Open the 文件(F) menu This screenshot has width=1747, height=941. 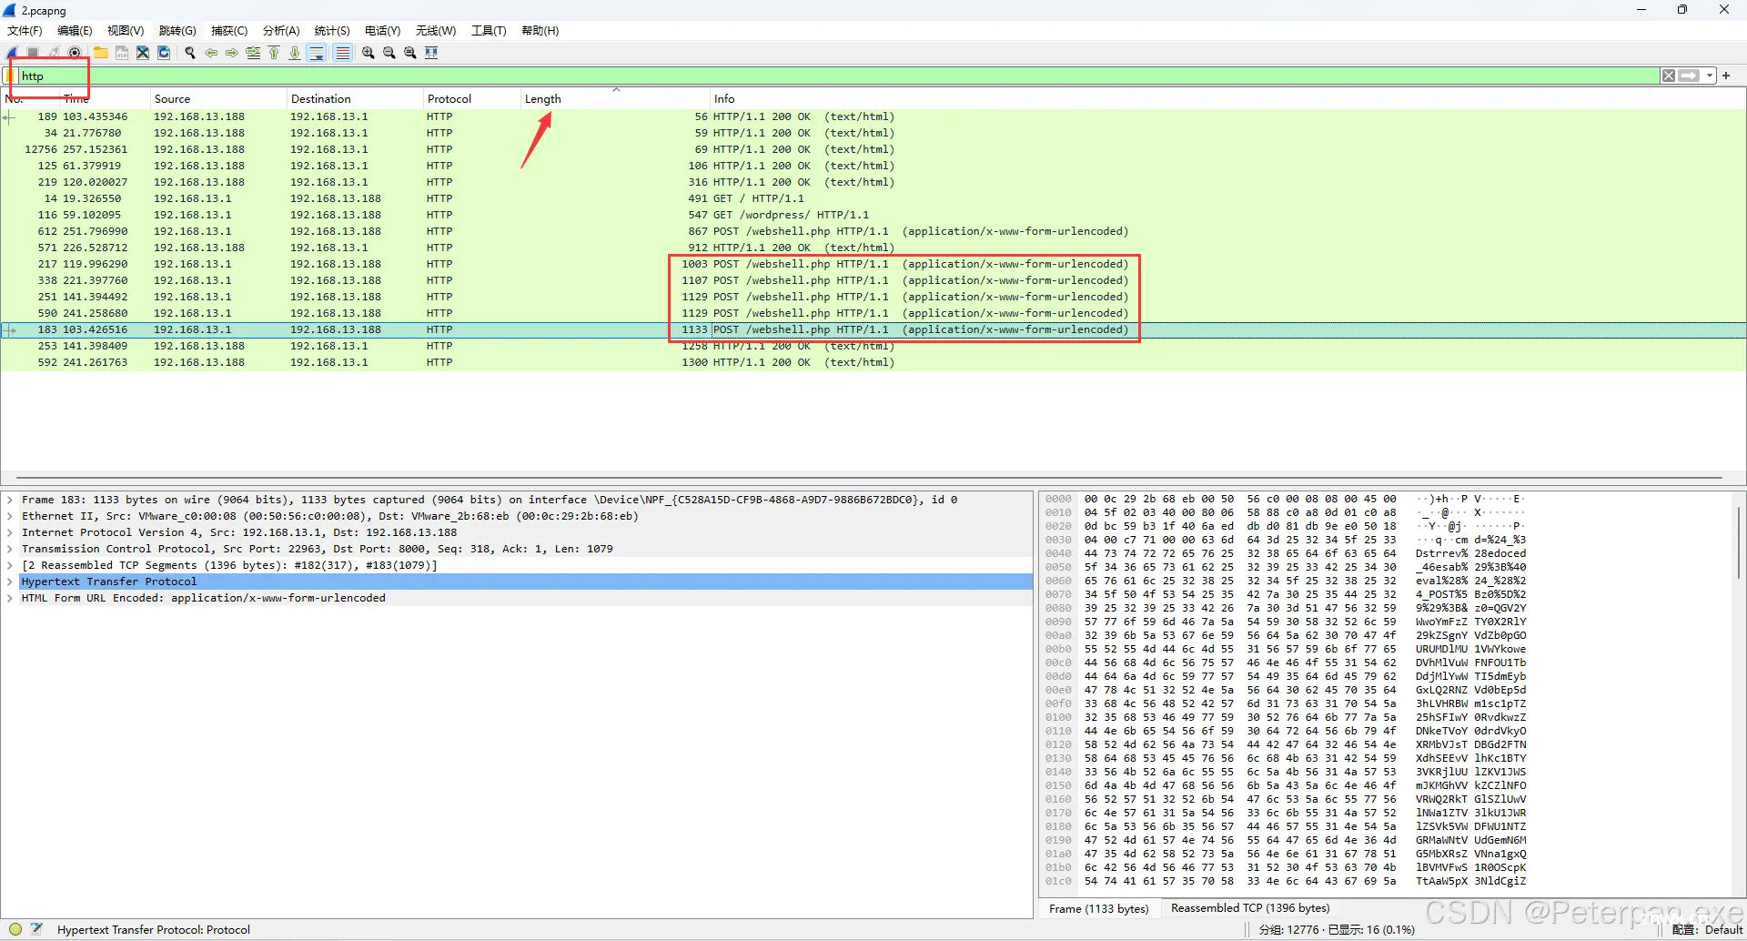pos(25,31)
